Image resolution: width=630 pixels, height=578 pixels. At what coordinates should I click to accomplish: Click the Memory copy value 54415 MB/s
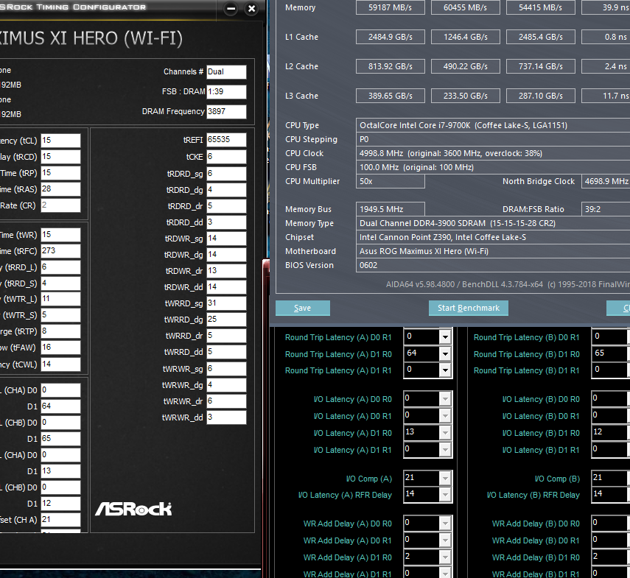(x=540, y=7)
